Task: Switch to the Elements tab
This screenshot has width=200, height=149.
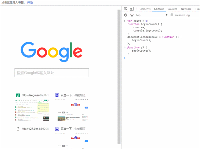Action: pos(145,9)
